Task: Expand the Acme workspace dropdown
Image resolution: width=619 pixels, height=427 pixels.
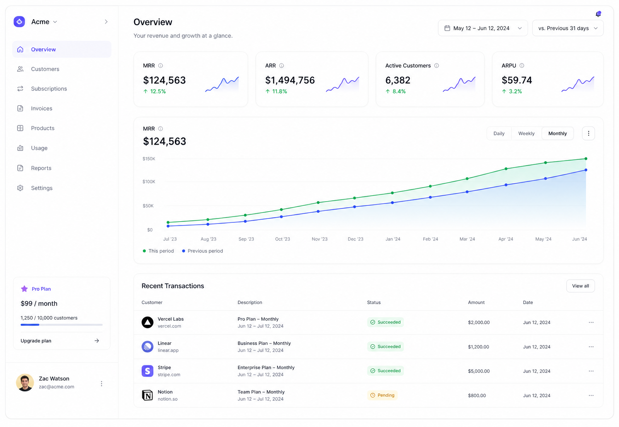Action: coord(55,22)
